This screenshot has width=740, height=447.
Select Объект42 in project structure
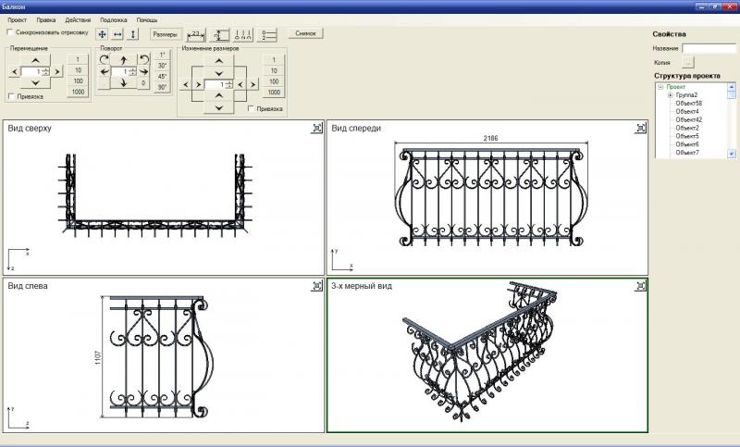click(688, 119)
